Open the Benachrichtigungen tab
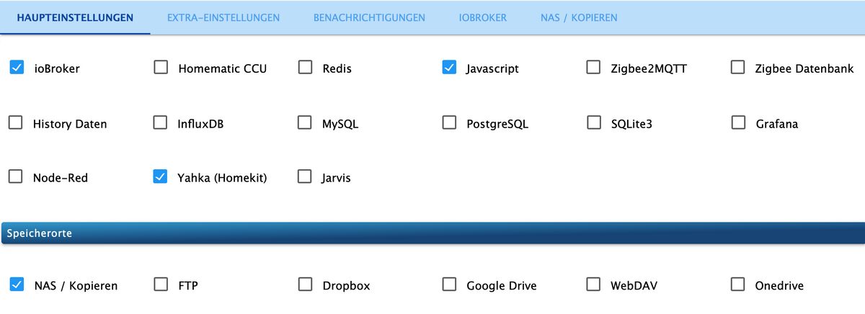 (x=369, y=17)
